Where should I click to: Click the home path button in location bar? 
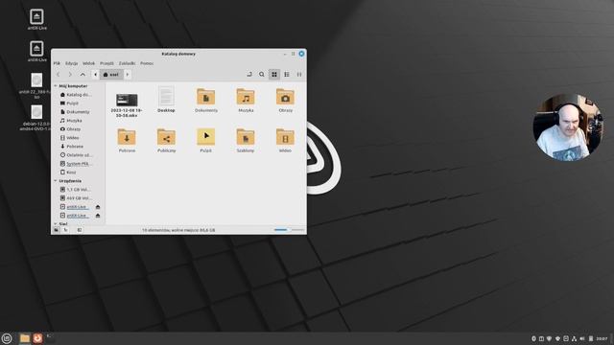point(111,75)
